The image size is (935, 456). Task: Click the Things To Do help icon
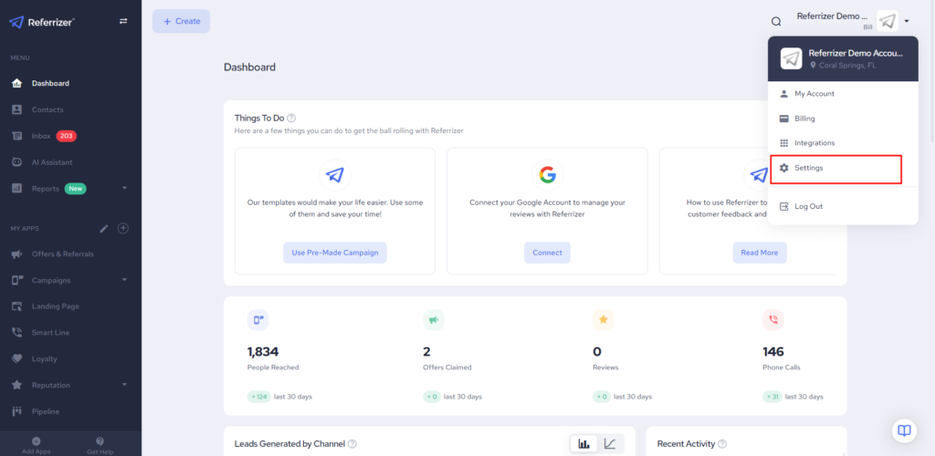(291, 118)
